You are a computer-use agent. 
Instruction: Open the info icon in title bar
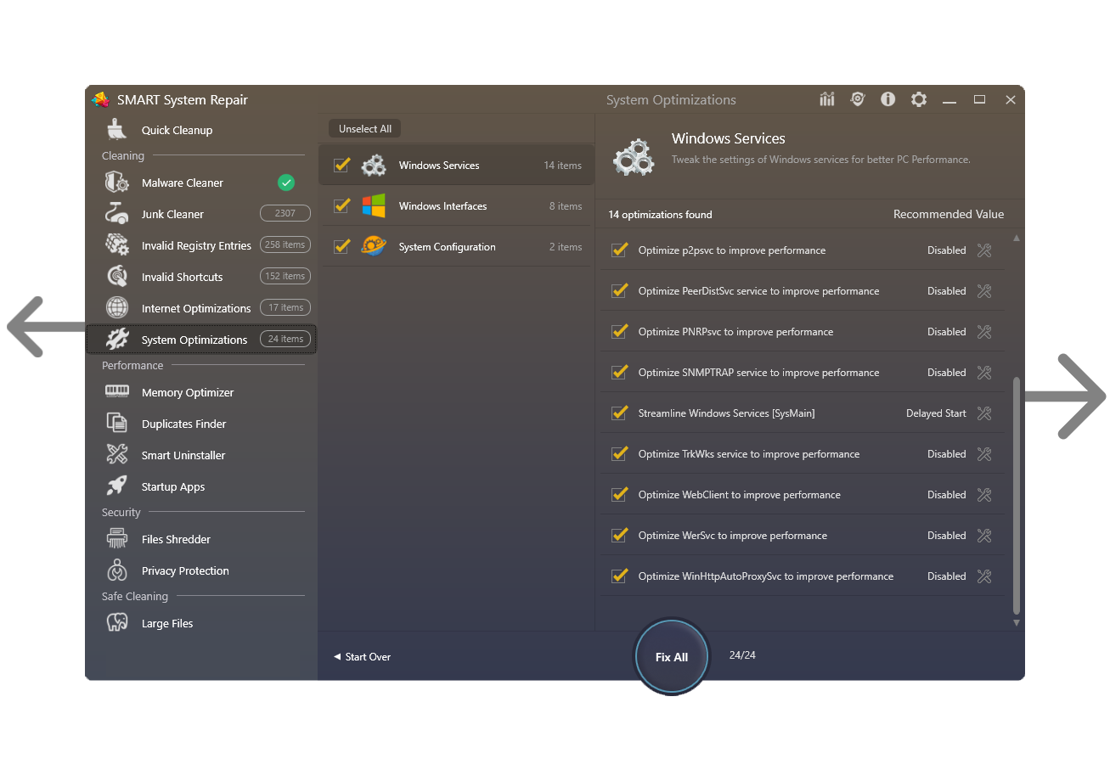(x=888, y=99)
